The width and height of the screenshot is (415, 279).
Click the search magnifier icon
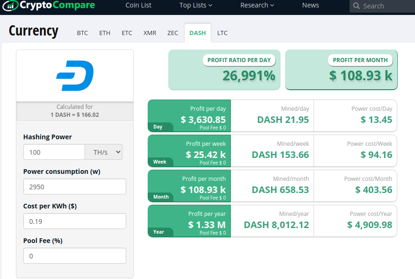coord(356,6)
